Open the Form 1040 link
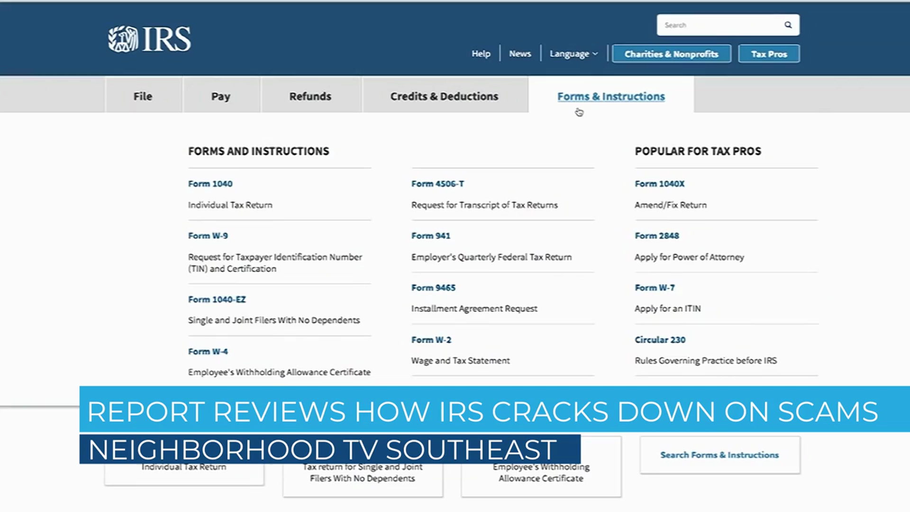This screenshot has width=910, height=512. 210,184
